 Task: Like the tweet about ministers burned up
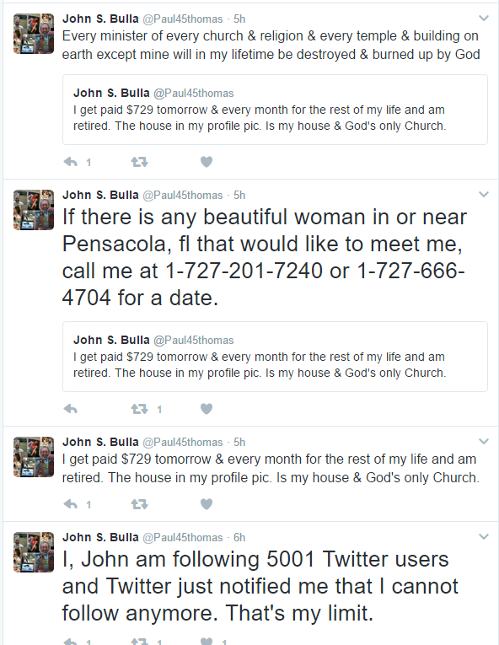point(207,162)
